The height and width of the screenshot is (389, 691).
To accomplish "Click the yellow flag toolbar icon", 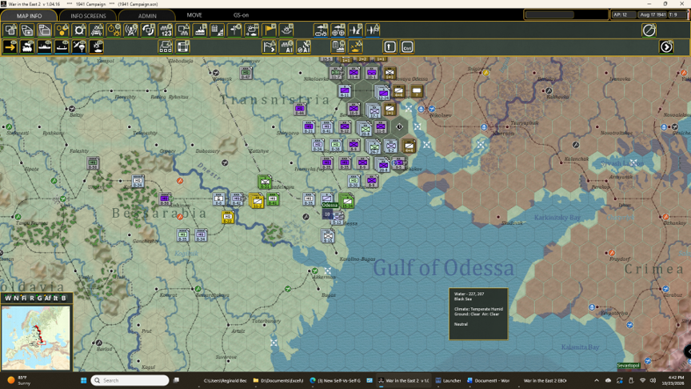I will point(269,30).
